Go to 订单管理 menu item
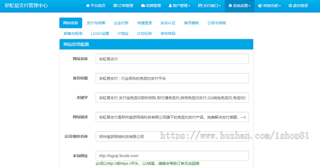The width and height of the screenshot is (320, 168). (123, 6)
